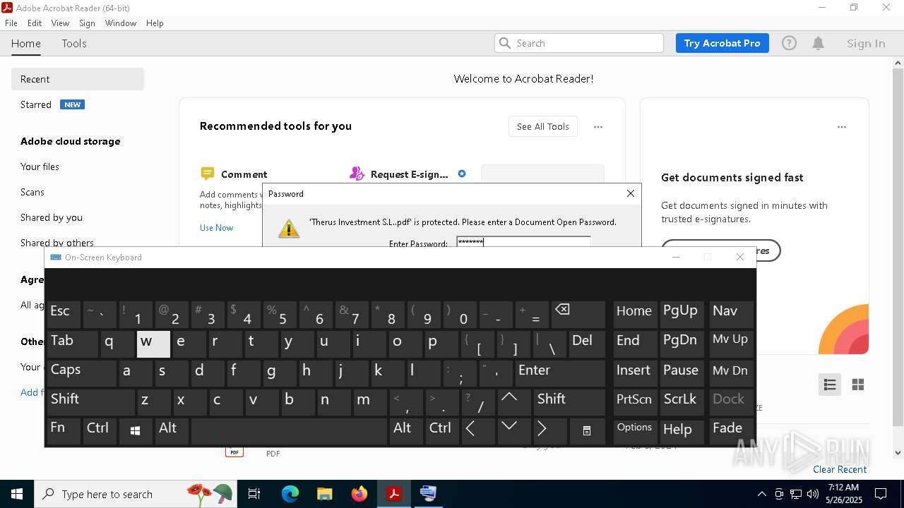Click the Windows logo key on keyboard
This screenshot has height=508, width=904.
click(136, 431)
